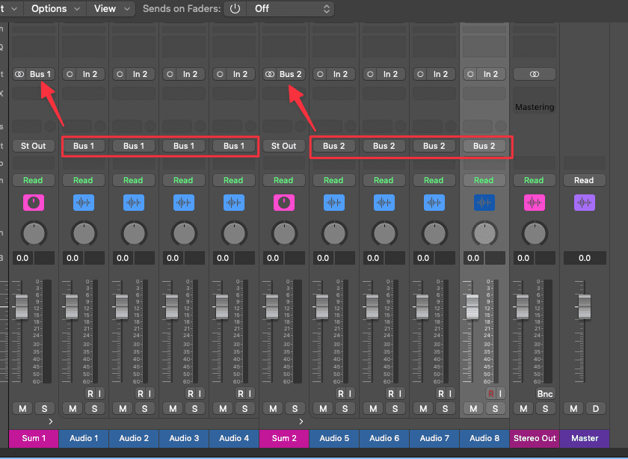Click the Audio 8 dark waveform icon

pyautogui.click(x=484, y=203)
